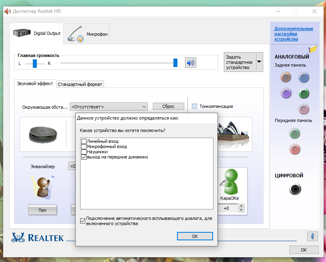Screen dimensions: 326x262
Task: Click the speaker icon in title bar
Action: click(x=8, y=11)
